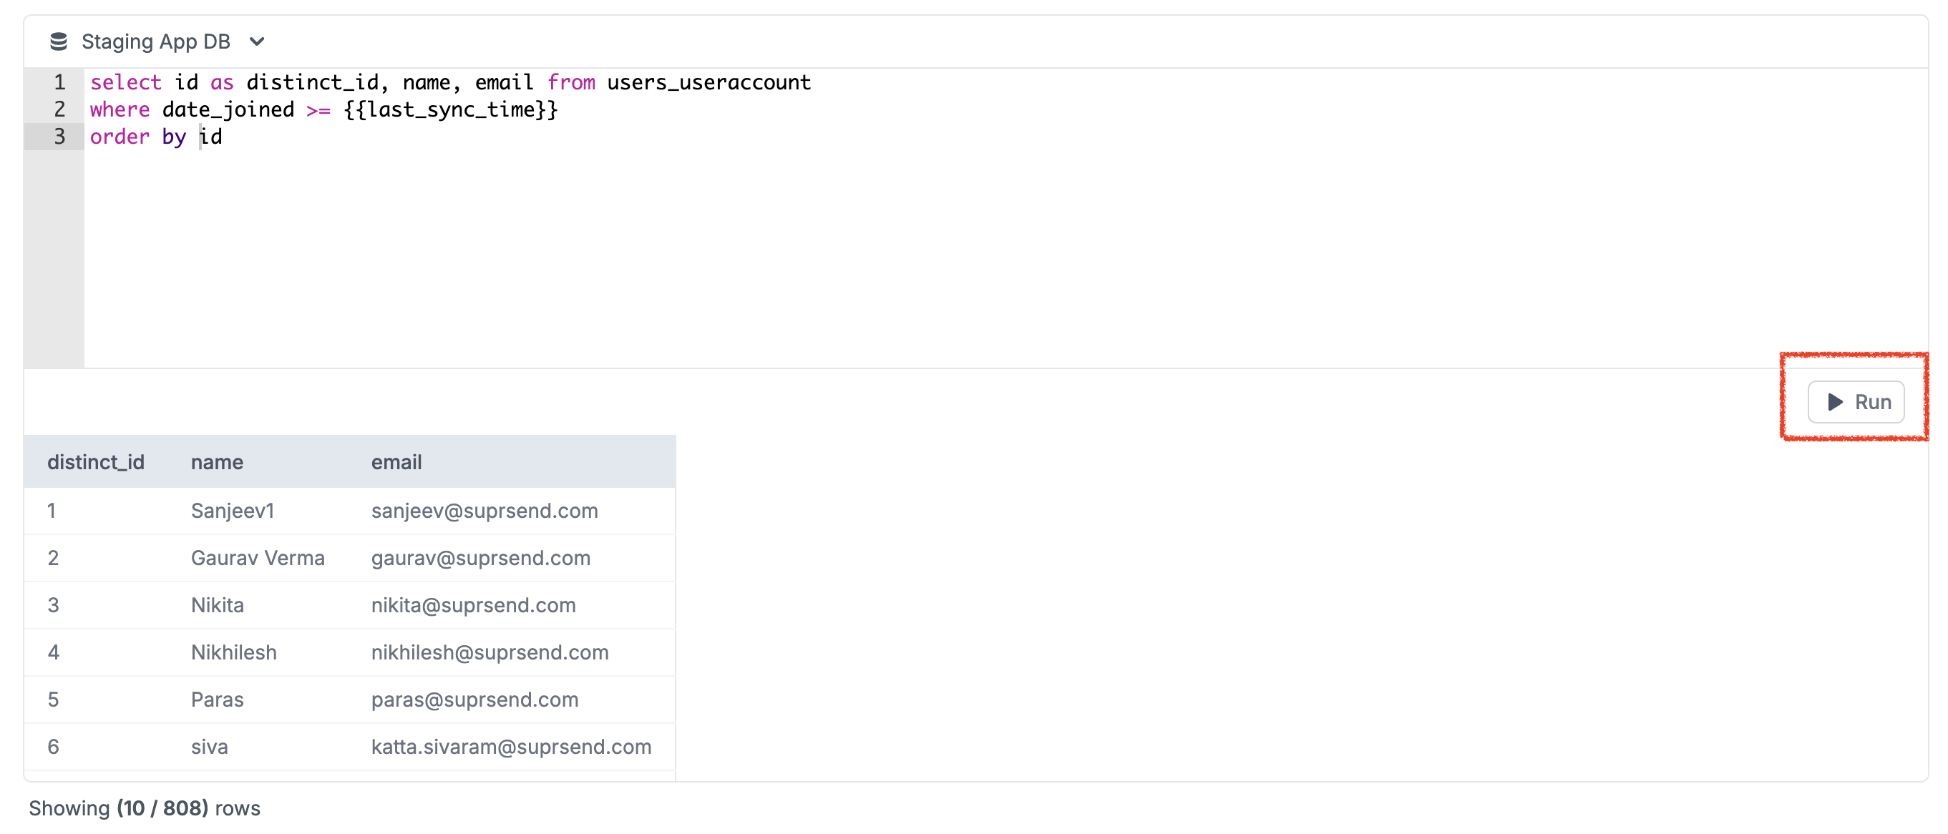Click paras@suprsend.com email cell
The height and width of the screenshot is (834, 1948).
(475, 700)
